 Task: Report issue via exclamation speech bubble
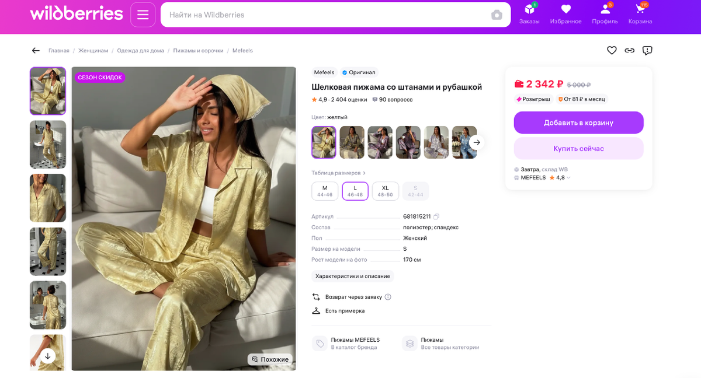point(647,51)
